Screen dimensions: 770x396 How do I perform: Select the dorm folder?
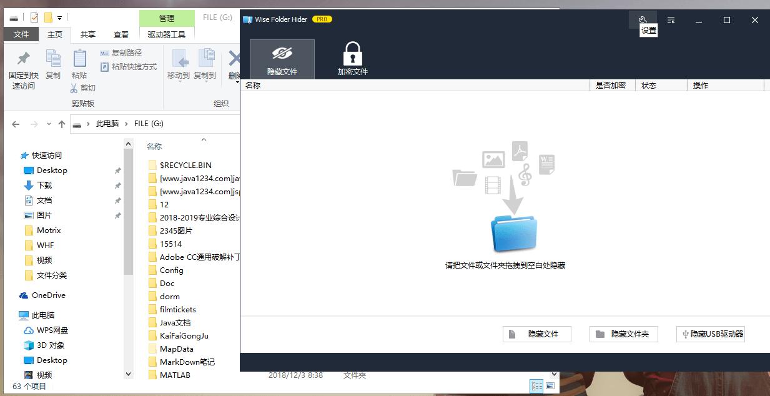(x=169, y=296)
